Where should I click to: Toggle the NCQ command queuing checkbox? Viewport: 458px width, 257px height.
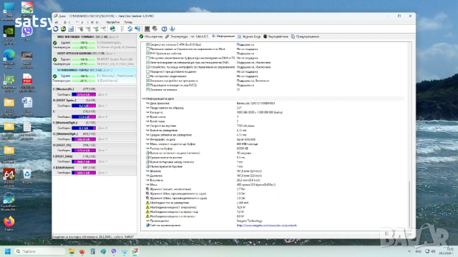pos(148,85)
